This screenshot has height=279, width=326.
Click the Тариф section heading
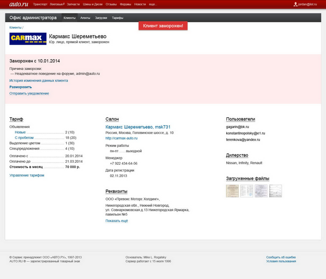pyautogui.click(x=16, y=119)
